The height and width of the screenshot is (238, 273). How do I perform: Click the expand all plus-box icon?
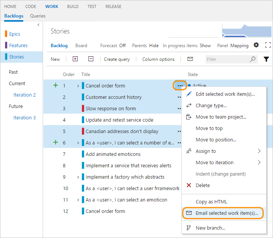point(75,59)
